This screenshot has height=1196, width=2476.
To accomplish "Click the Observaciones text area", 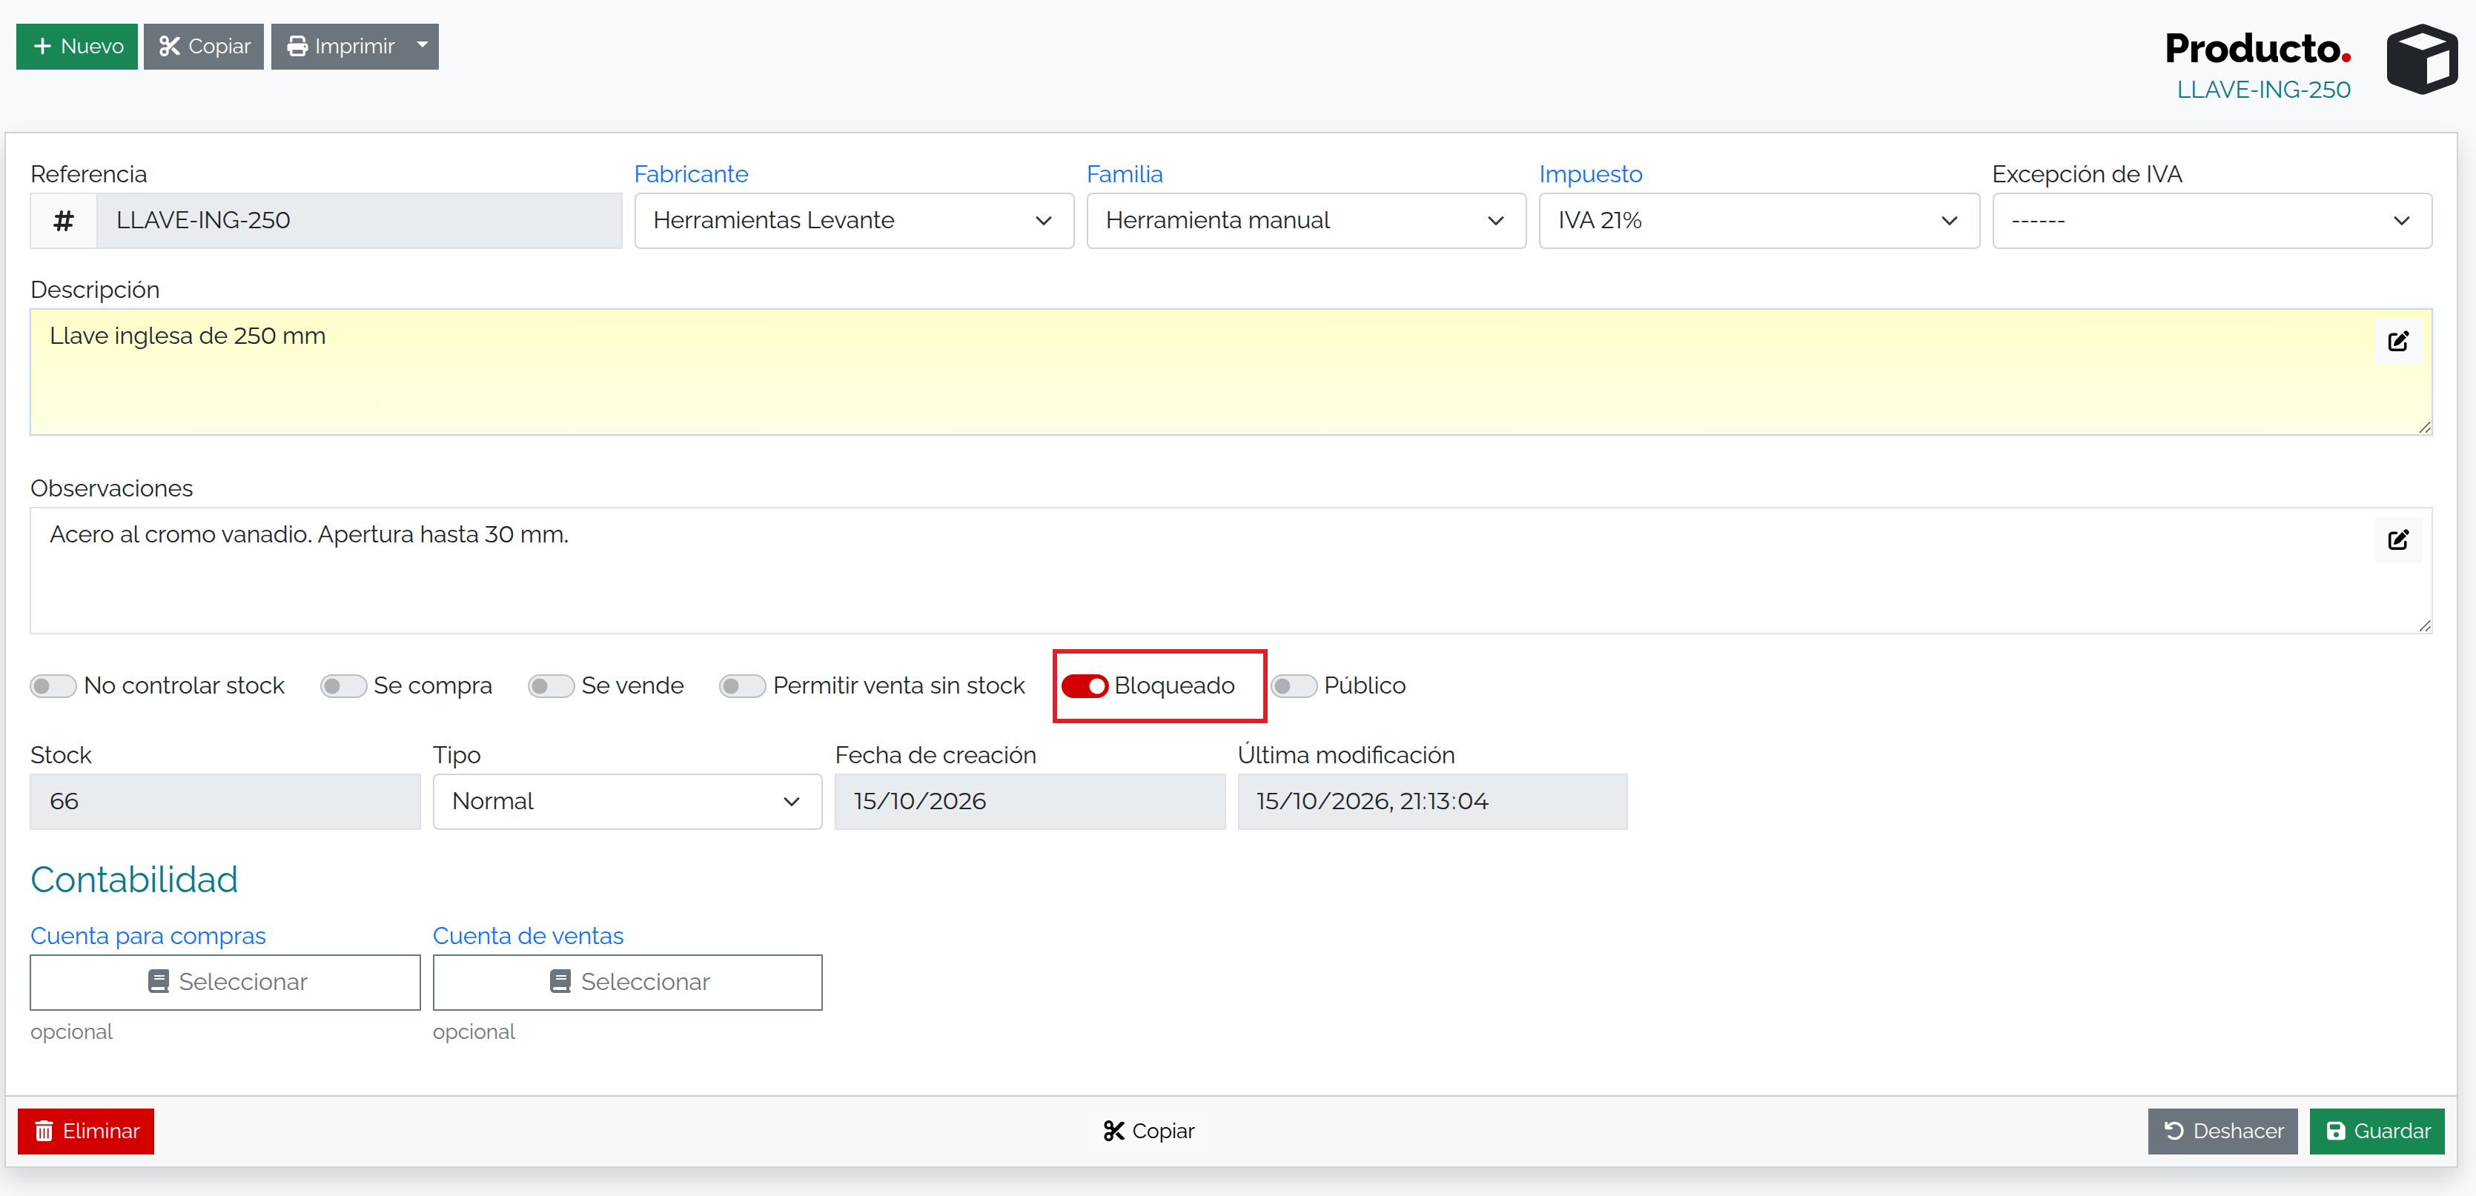I will pos(1231,571).
